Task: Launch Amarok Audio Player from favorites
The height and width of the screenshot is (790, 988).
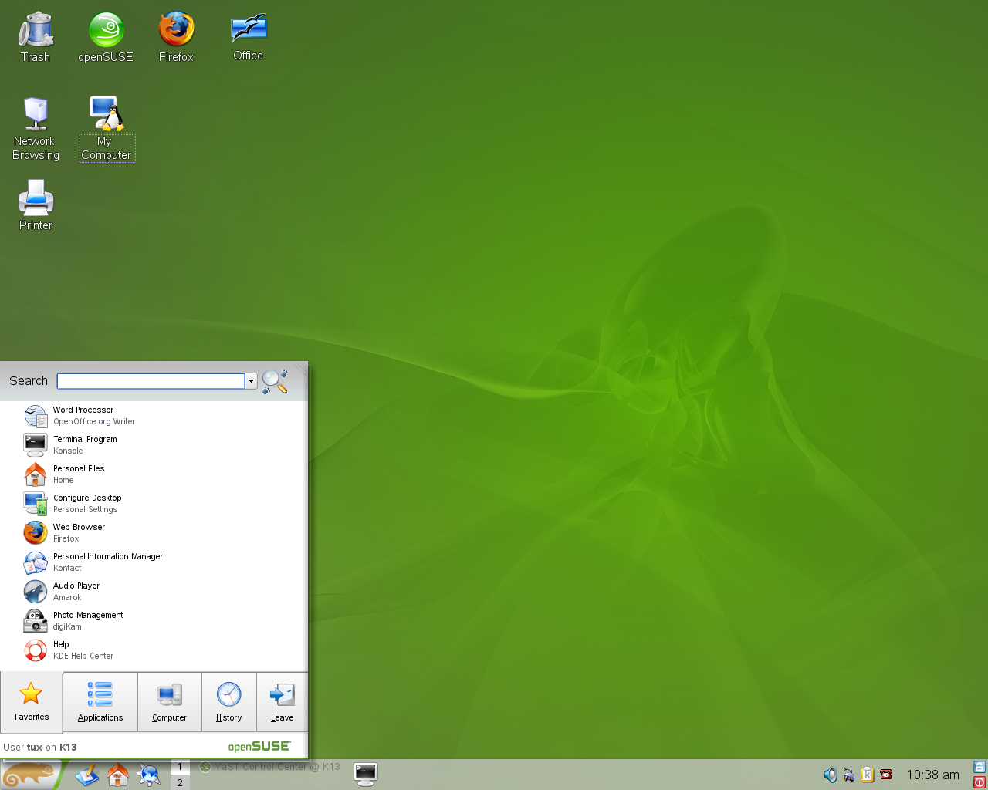Action: pos(76,592)
